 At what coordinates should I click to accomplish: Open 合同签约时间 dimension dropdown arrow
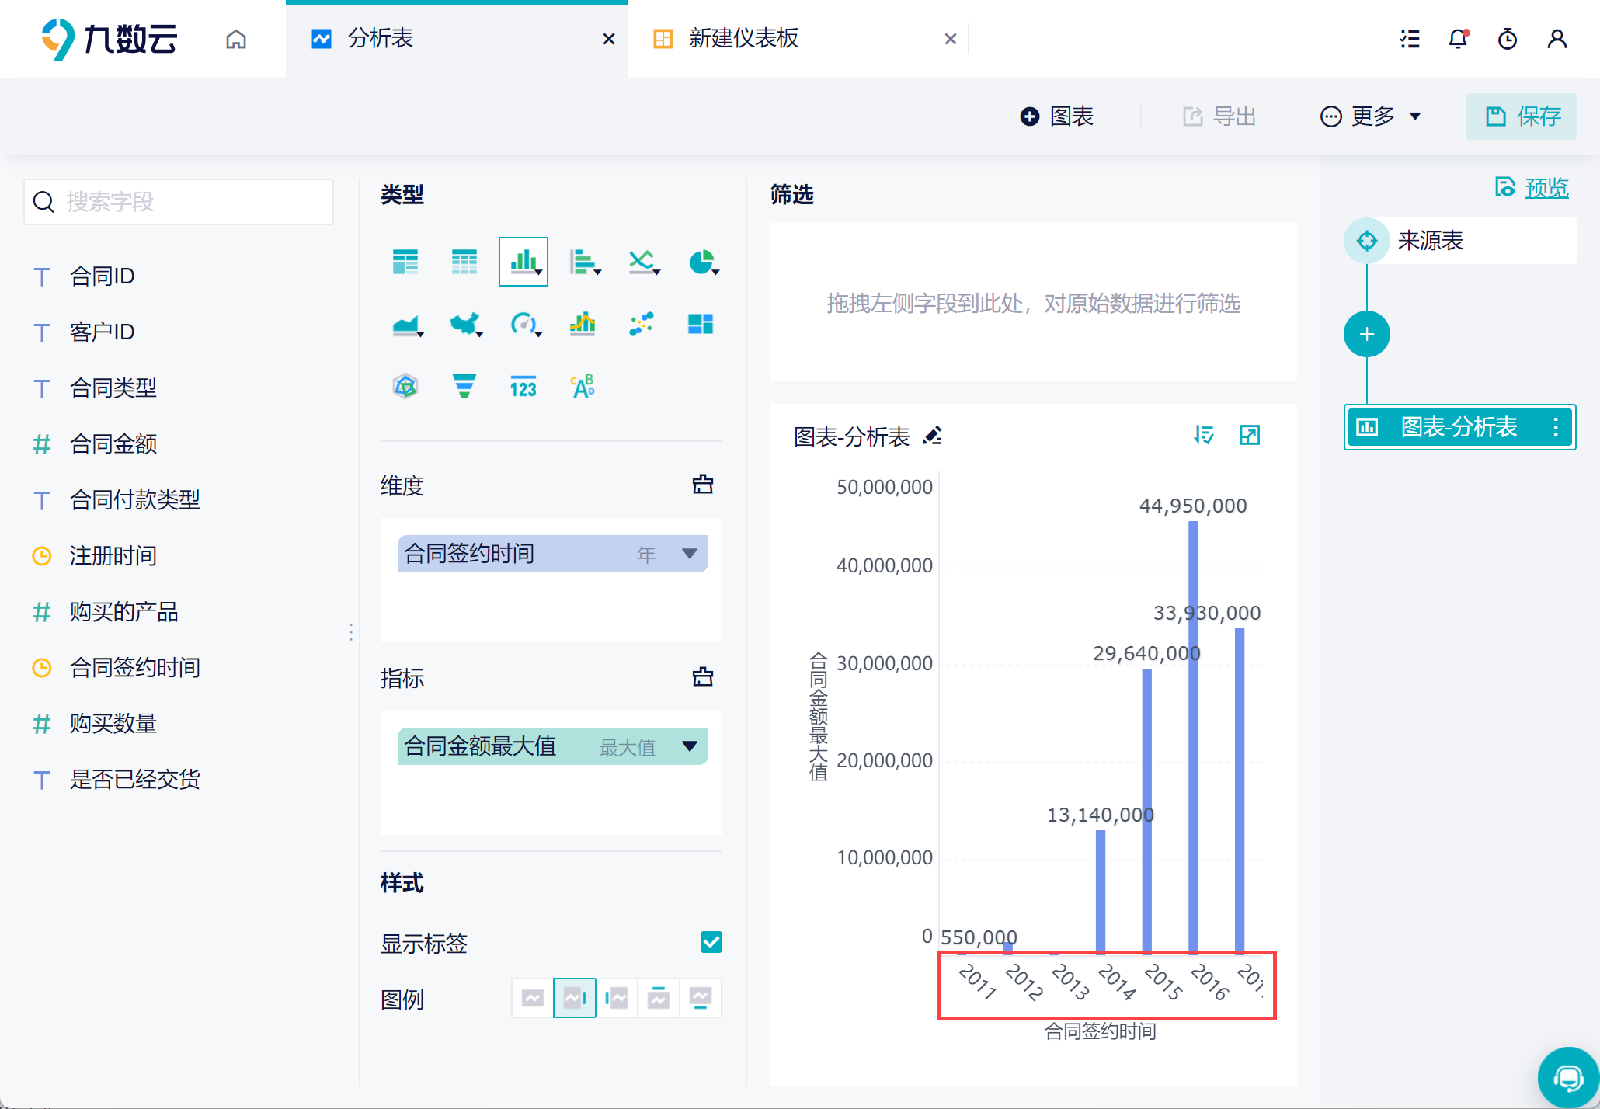point(689,554)
